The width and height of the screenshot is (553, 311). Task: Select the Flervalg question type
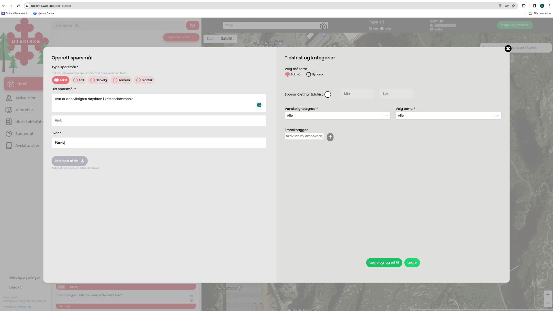(92, 80)
